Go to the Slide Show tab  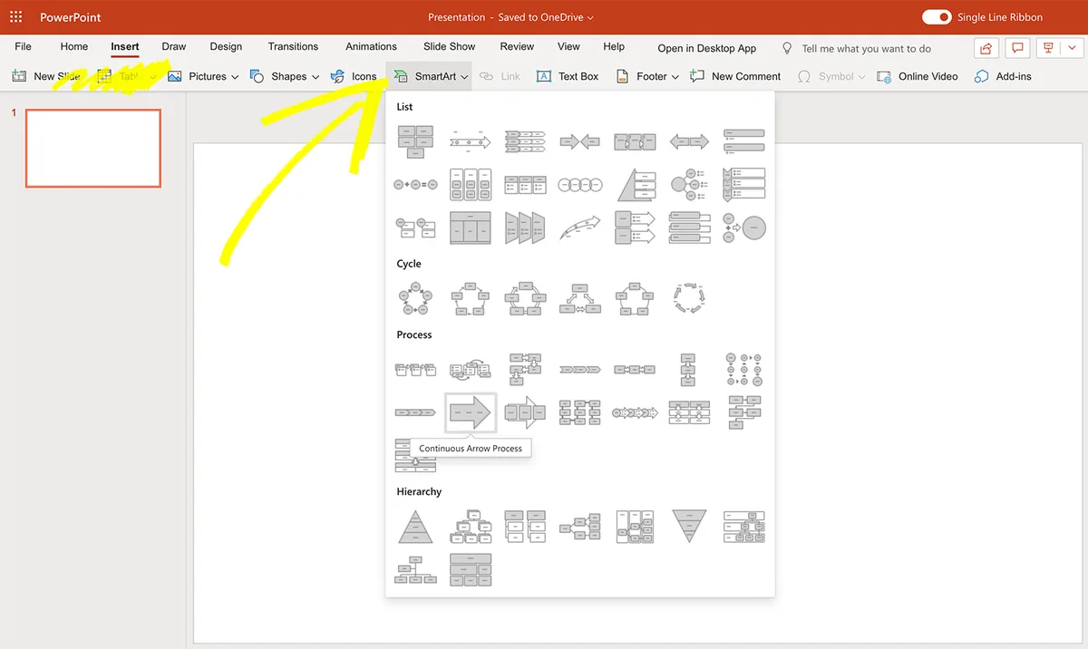coord(449,46)
